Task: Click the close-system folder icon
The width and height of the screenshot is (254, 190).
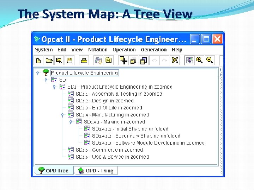Action: coord(59,60)
